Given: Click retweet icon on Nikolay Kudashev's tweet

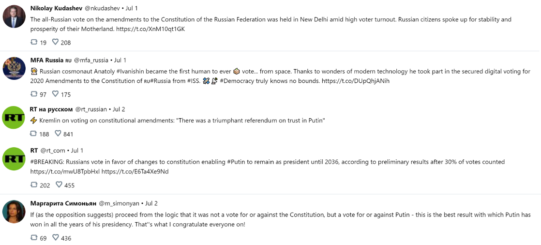Looking at the screenshot, I should (x=34, y=42).
